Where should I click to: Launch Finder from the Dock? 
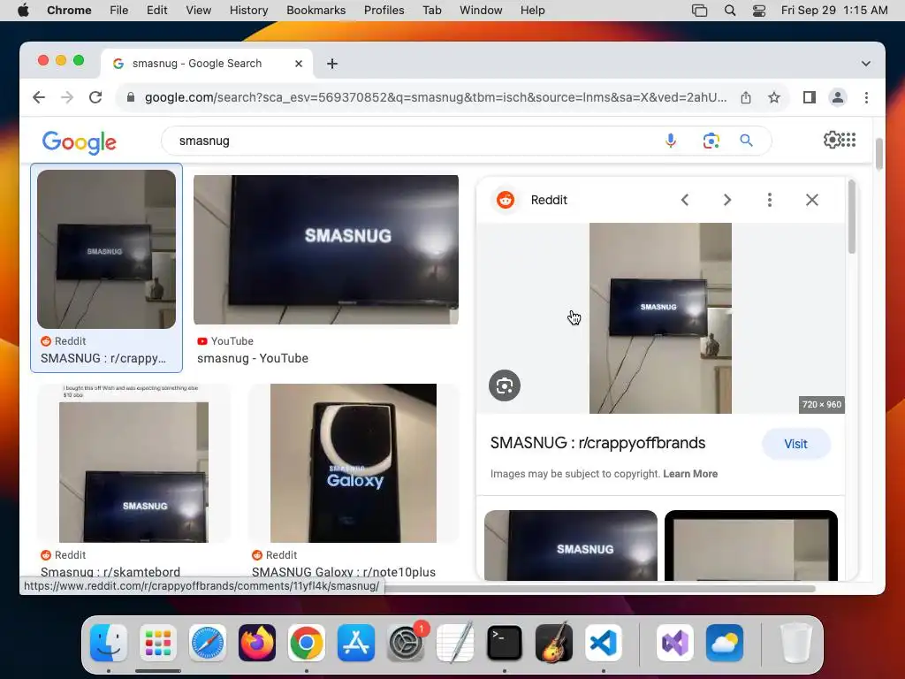pyautogui.click(x=109, y=643)
